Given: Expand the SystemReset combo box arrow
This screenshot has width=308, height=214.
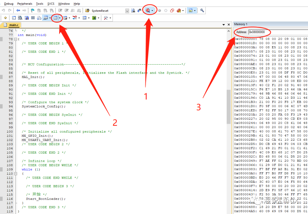Looking at the screenshot, I should point(127,11).
